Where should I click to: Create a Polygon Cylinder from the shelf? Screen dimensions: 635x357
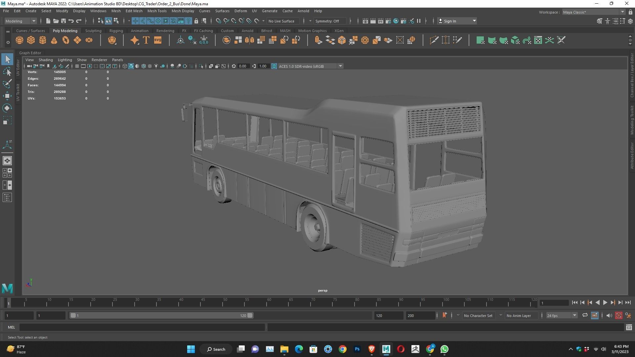coord(43,40)
